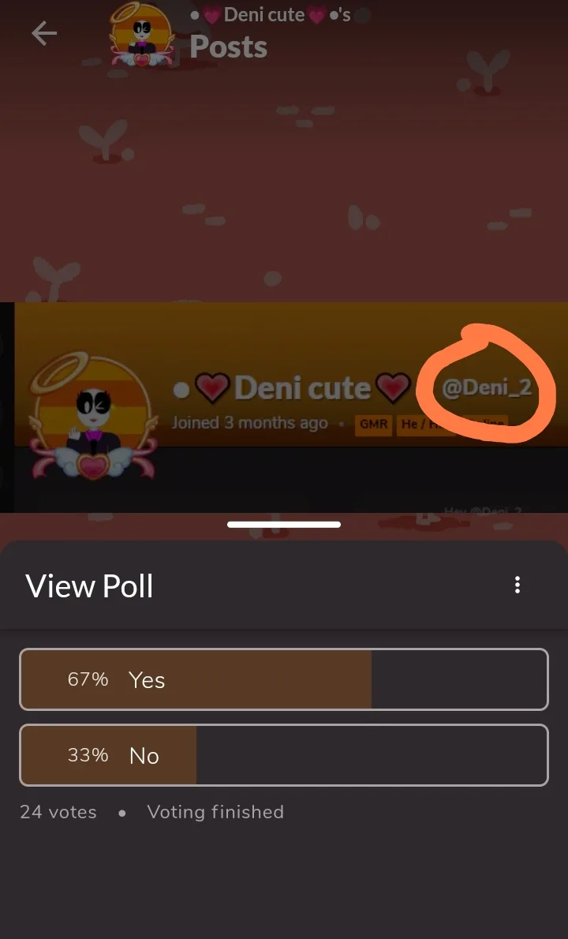Tap the small avatar beside Posts title
This screenshot has width=568, height=939.
[x=141, y=35]
